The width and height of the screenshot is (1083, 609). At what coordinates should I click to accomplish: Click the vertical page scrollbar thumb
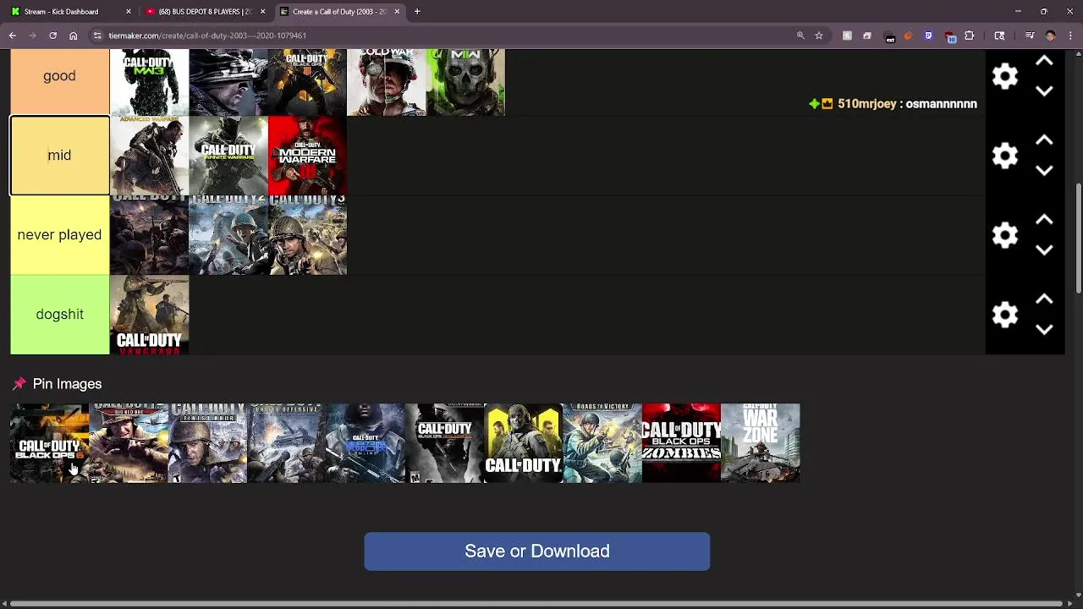click(1078, 239)
